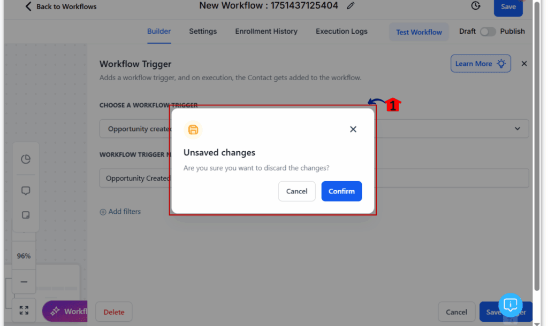The width and height of the screenshot is (548, 326).
Task: Zoom out using the minus button
Action: point(24,282)
